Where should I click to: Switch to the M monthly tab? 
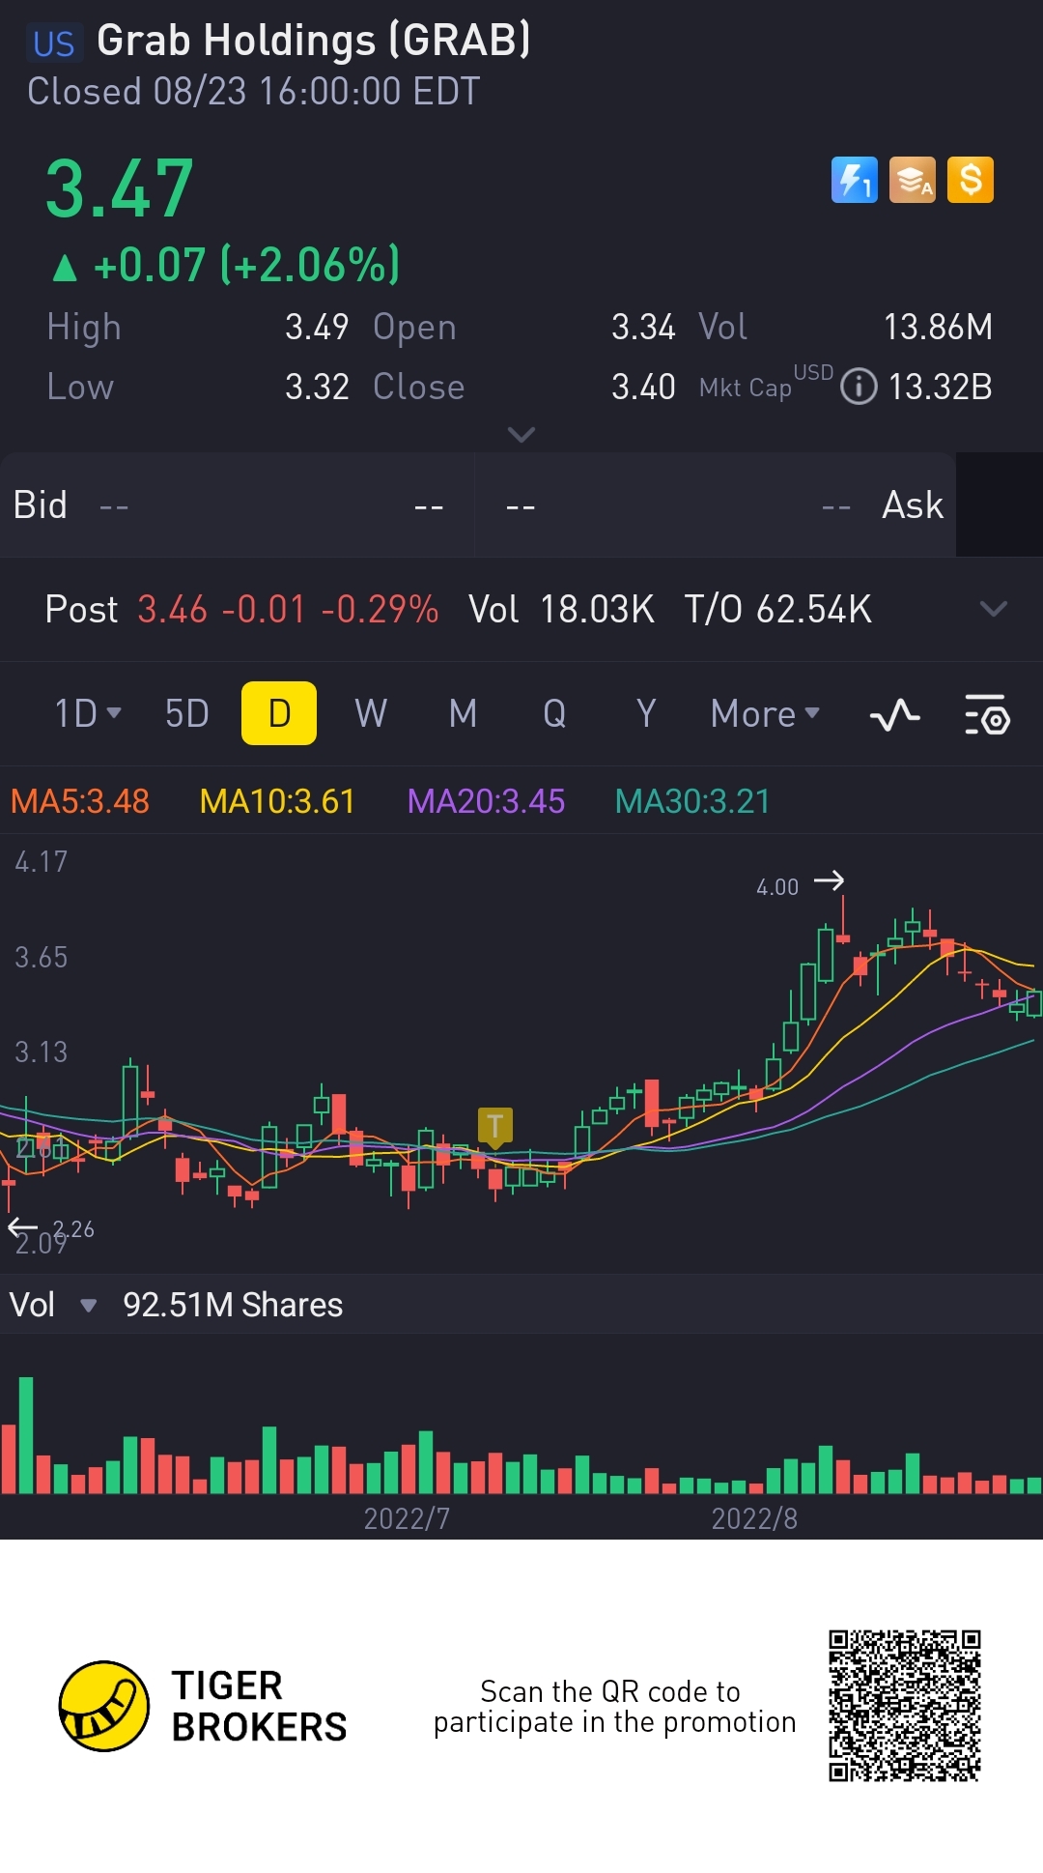(x=463, y=714)
